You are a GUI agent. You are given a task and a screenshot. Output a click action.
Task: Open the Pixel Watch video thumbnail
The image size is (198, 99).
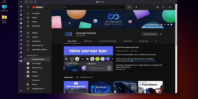[x=150, y=87]
